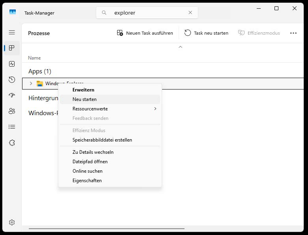Click the Windows Explorer folder icon
This screenshot has width=308, height=235.
point(40,84)
